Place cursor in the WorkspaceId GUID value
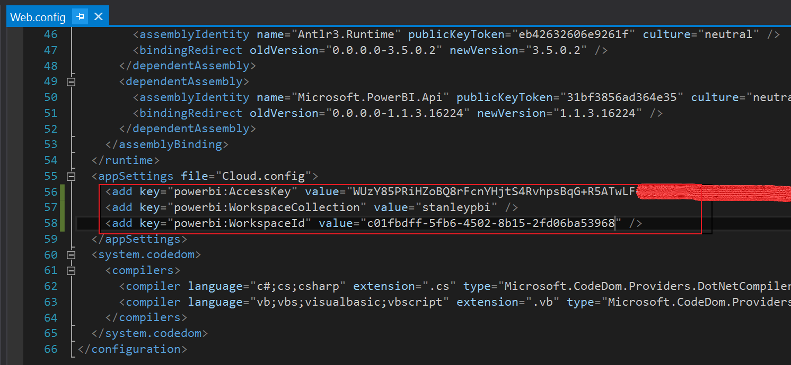Image resolution: width=791 pixels, height=365 pixels. [x=490, y=223]
